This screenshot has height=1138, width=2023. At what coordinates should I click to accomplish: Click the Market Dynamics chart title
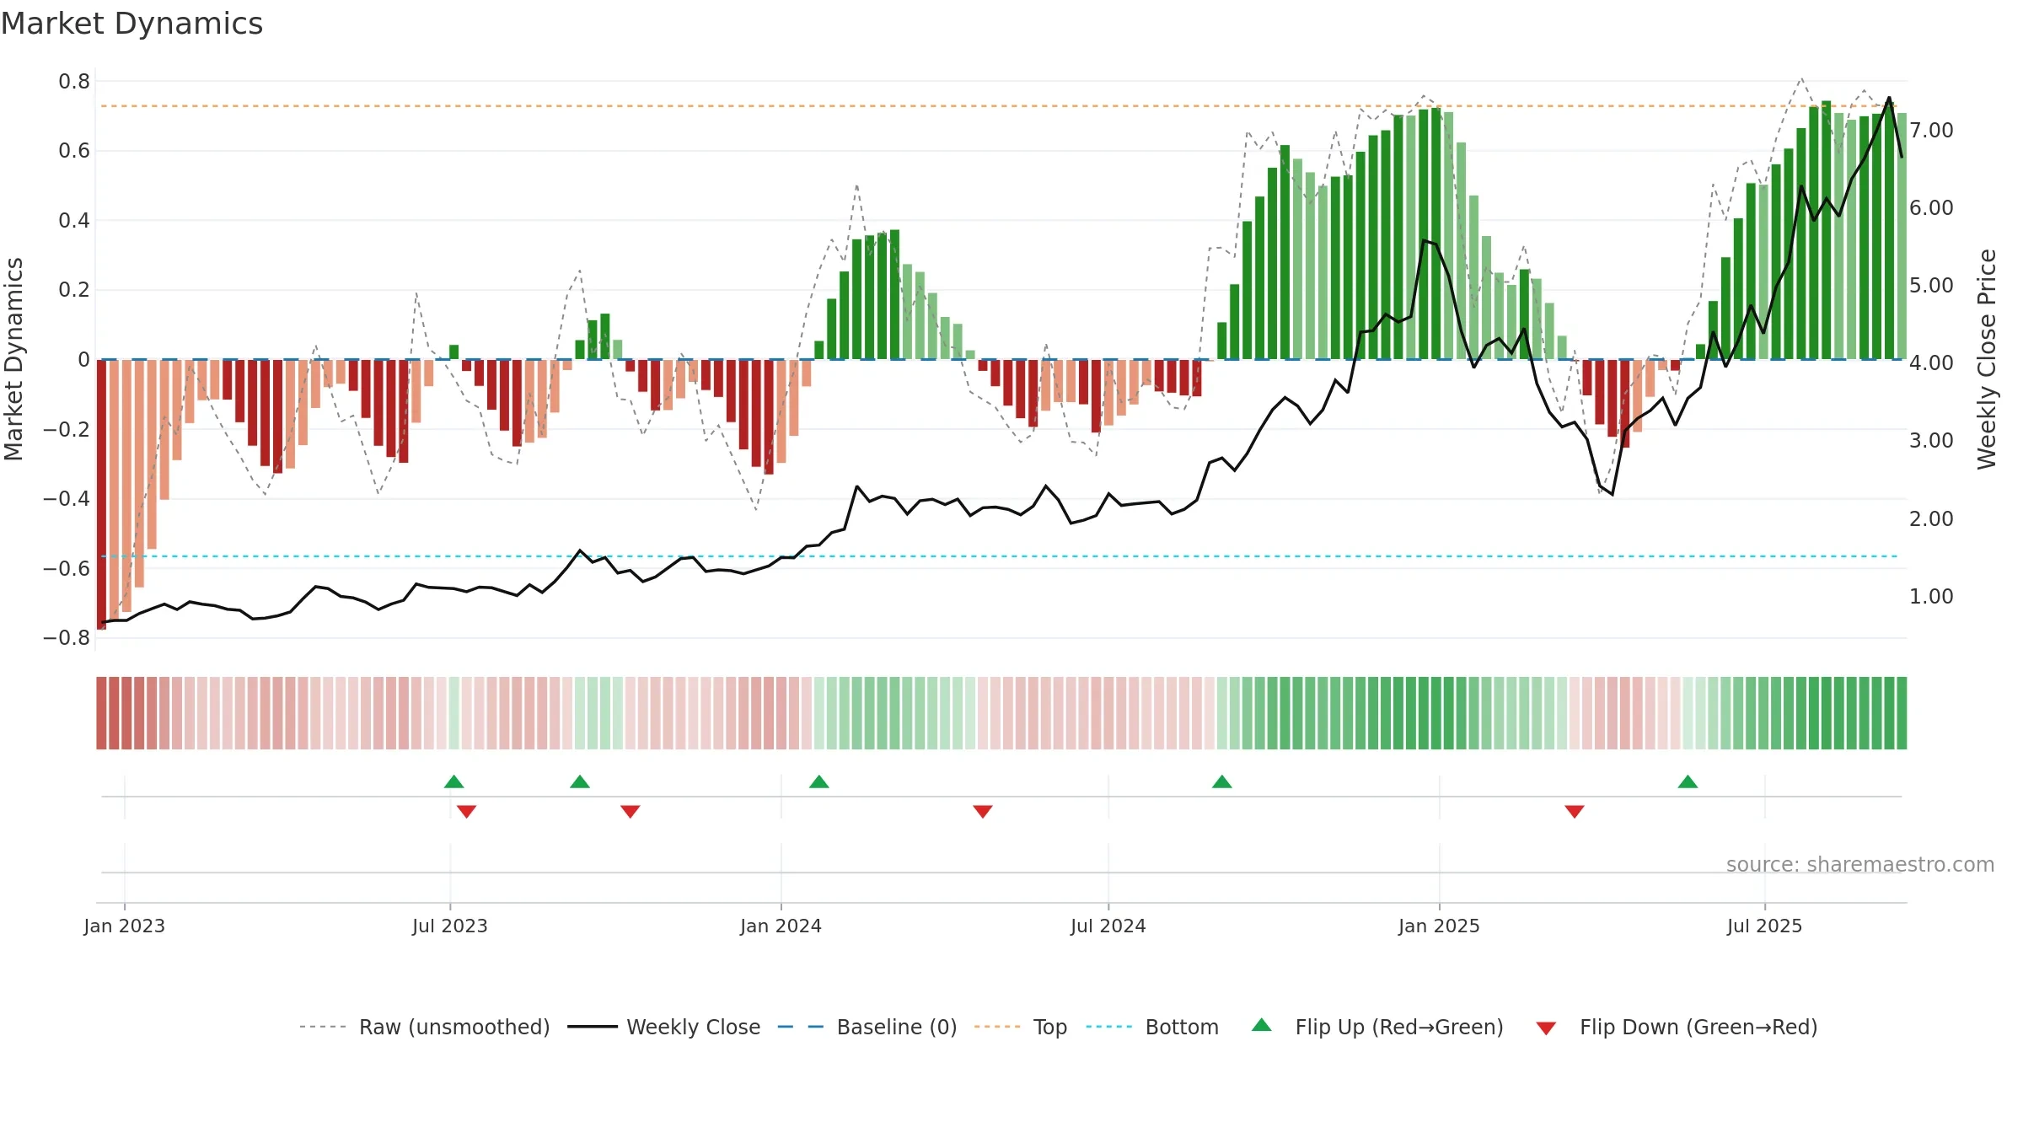pos(132,24)
